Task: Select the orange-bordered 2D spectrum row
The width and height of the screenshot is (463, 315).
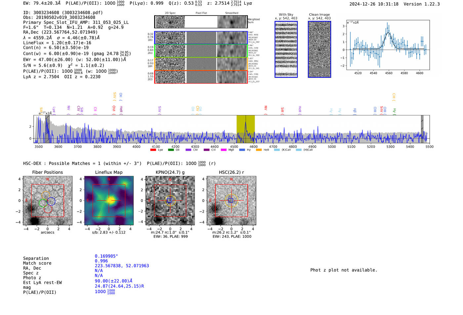Action: 201,64
